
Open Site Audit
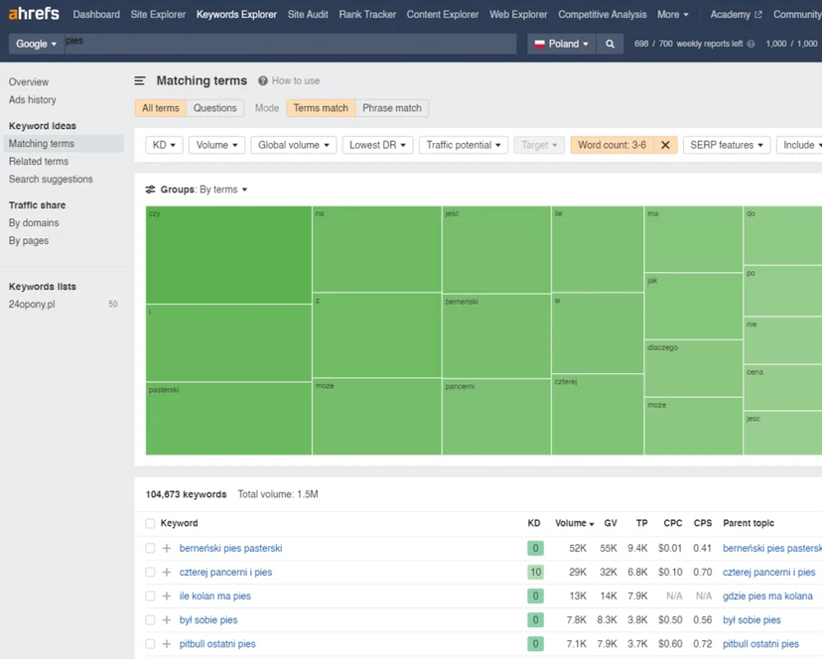308,15
